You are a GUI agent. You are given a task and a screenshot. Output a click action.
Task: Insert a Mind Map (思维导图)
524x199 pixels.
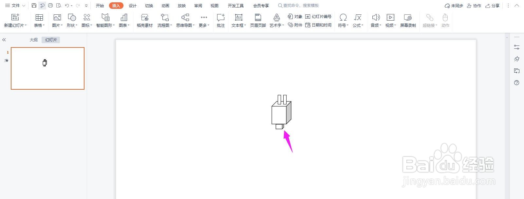click(x=185, y=20)
